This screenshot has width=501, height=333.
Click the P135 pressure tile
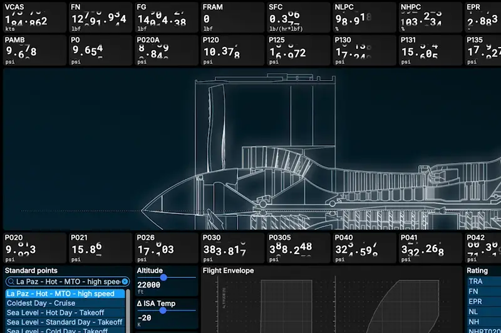[x=483, y=51]
